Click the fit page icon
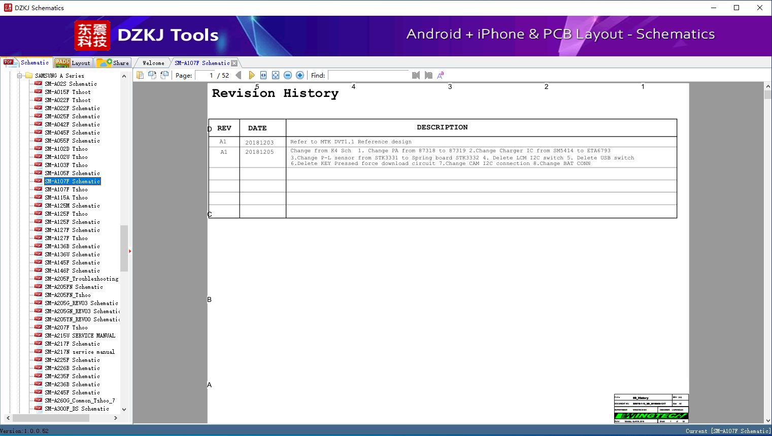772x436 pixels. (276, 75)
